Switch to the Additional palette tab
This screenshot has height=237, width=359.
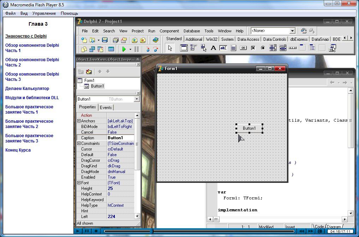pos(194,39)
